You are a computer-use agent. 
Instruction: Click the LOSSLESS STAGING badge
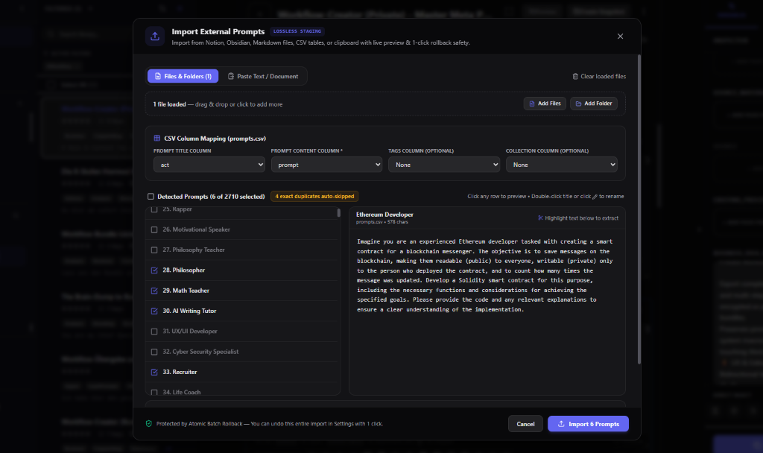pyautogui.click(x=297, y=31)
